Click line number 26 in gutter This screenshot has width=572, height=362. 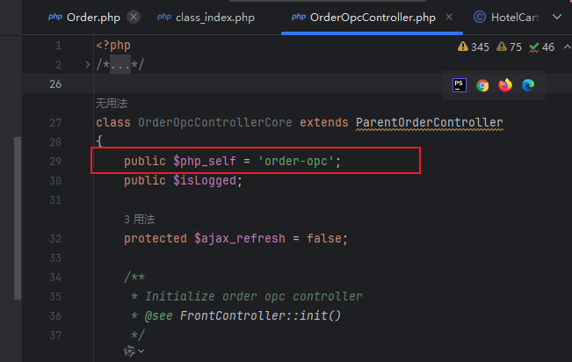tap(55, 84)
